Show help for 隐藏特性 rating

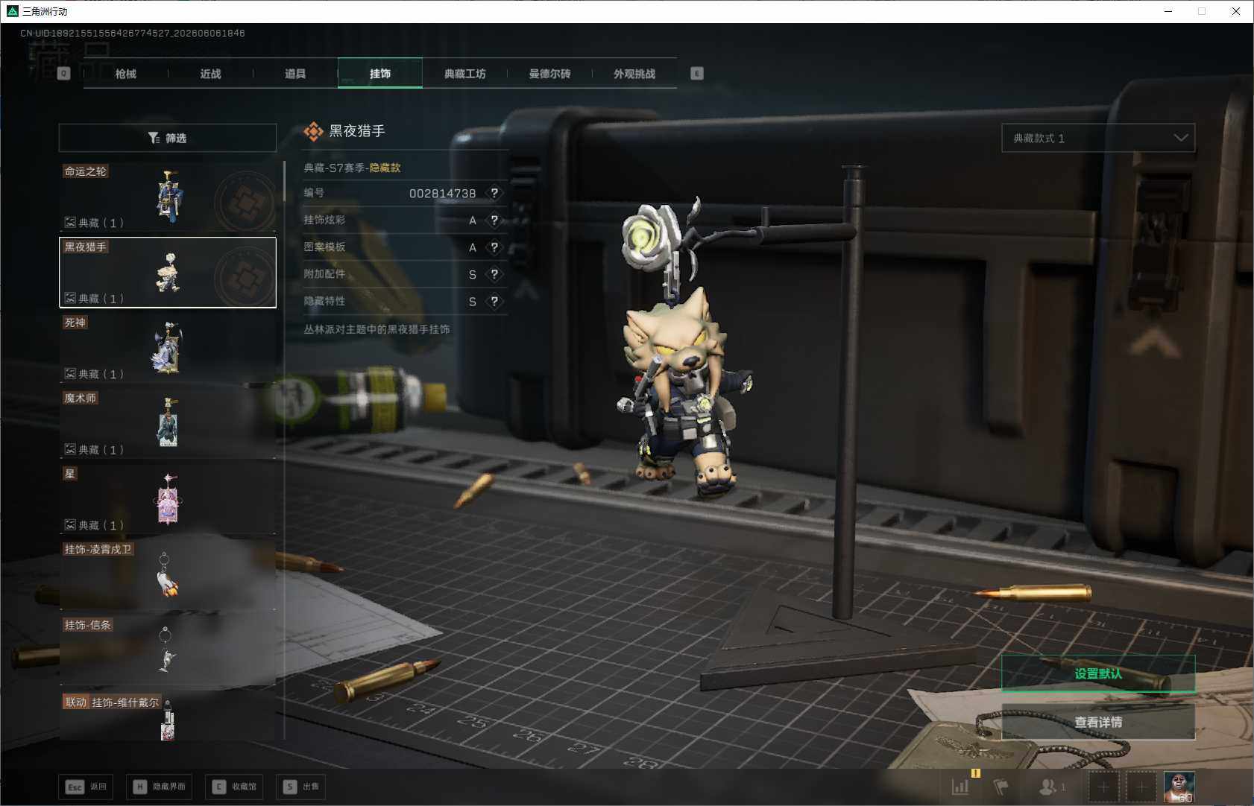(494, 302)
